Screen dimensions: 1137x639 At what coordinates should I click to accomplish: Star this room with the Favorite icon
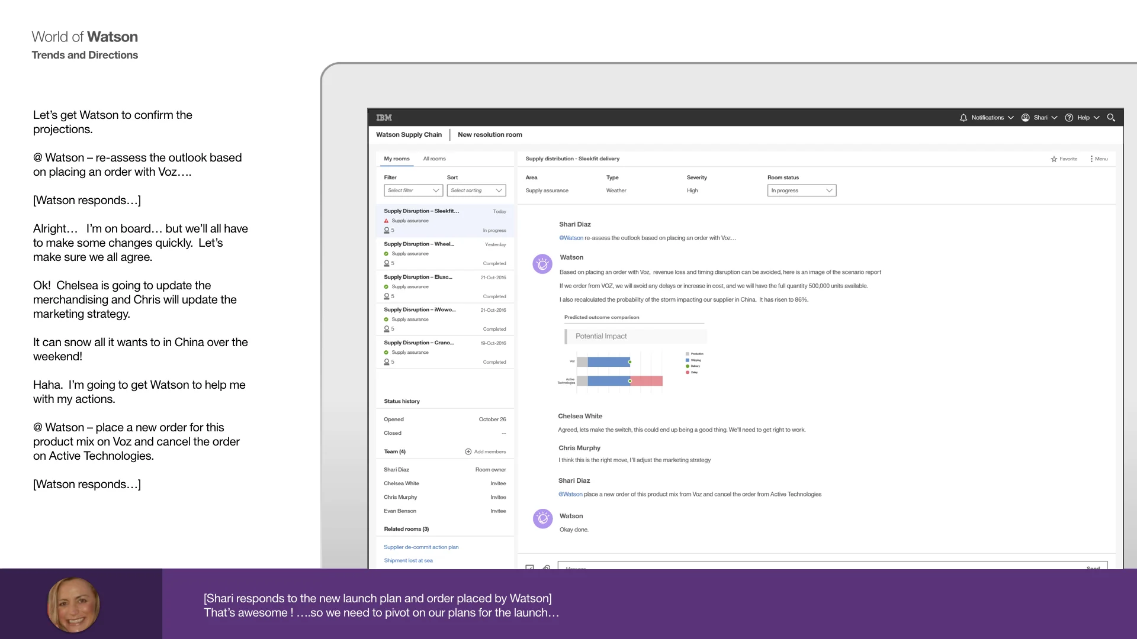click(1054, 159)
